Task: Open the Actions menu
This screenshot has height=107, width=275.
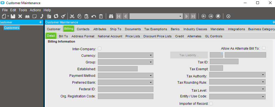Action: [x=35, y=10]
